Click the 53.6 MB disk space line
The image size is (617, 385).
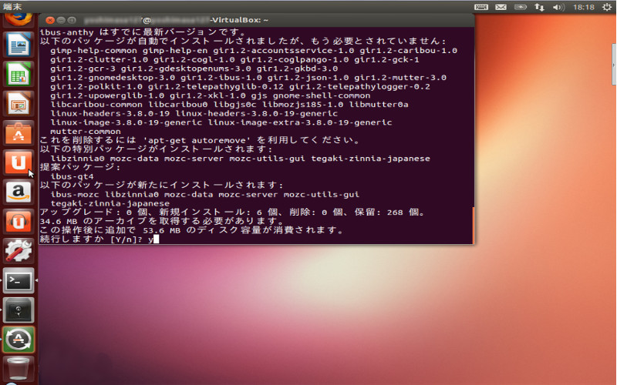(x=191, y=230)
